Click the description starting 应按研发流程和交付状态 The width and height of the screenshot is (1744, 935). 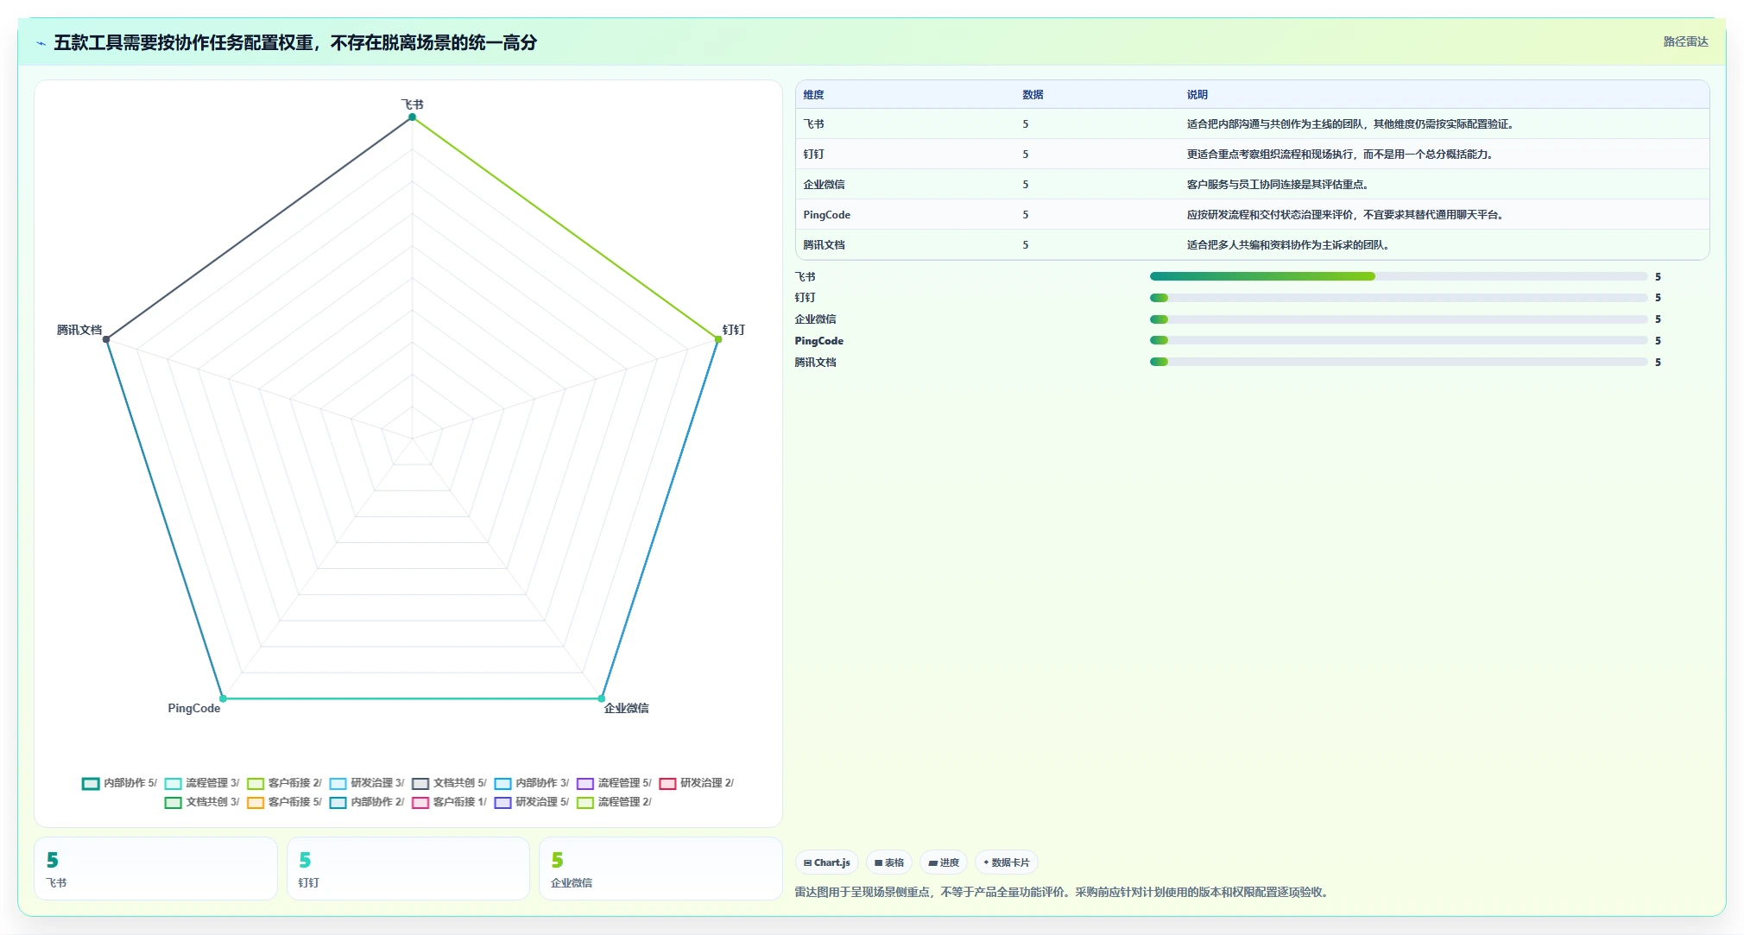click(1347, 215)
